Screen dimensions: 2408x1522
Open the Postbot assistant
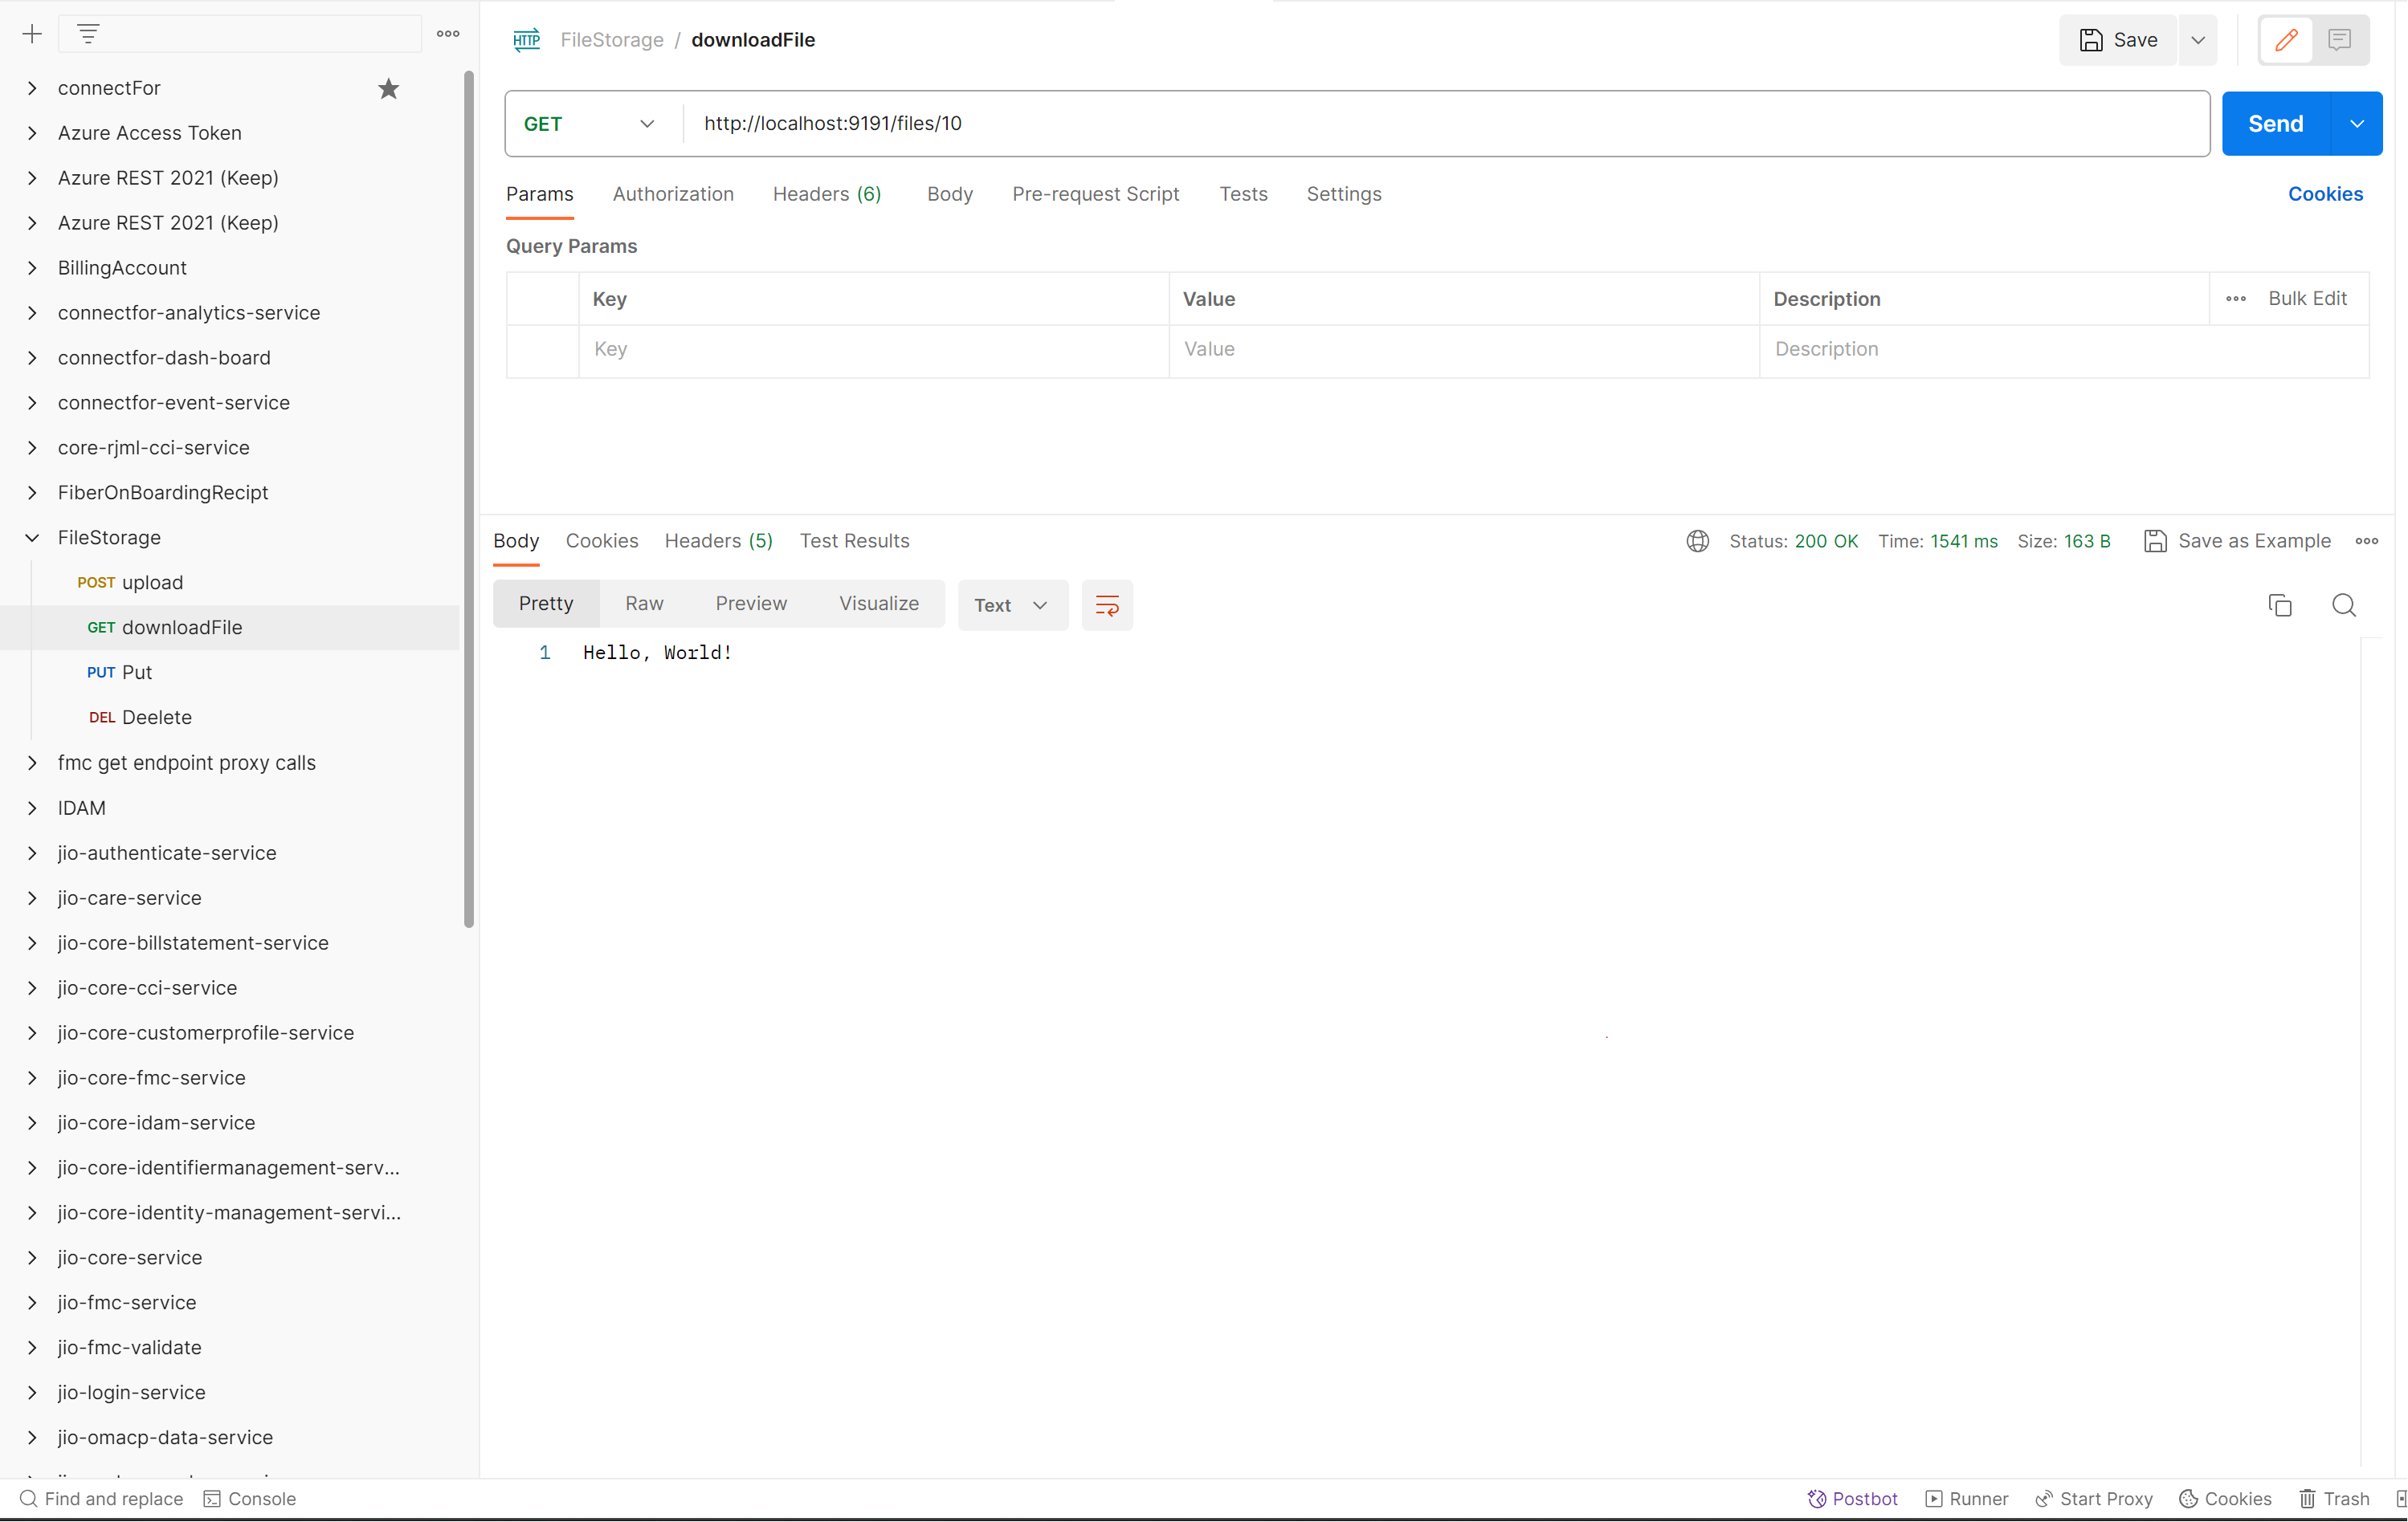[x=1852, y=1498]
